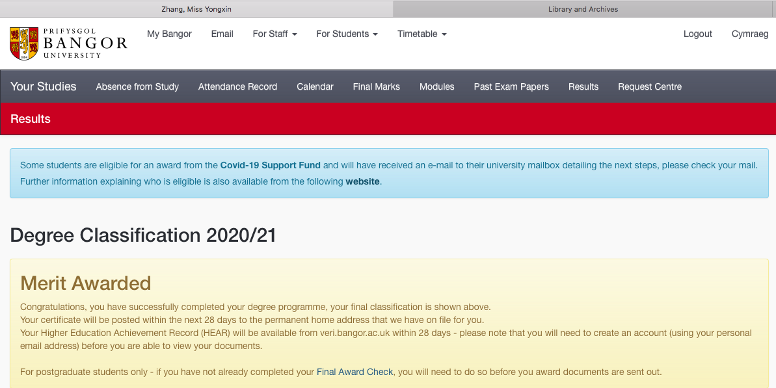776x388 pixels.
Task: Select Results in the navigation bar
Action: click(583, 86)
